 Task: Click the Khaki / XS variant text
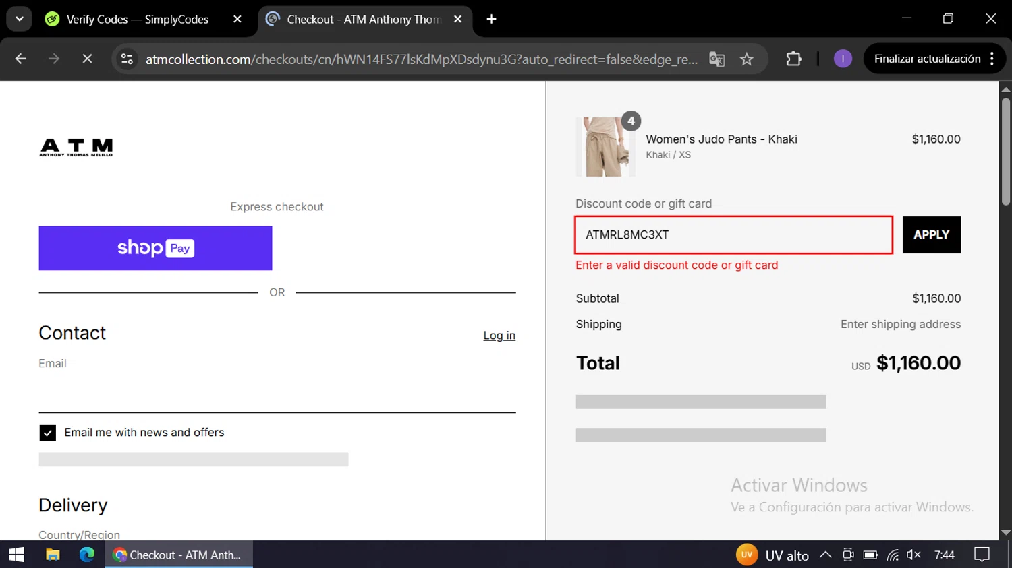(668, 155)
